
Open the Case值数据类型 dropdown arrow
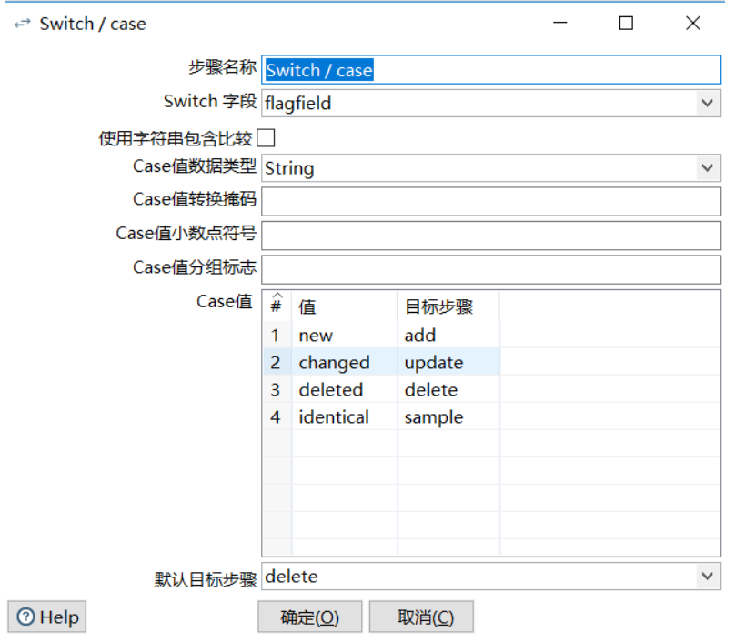click(x=708, y=167)
